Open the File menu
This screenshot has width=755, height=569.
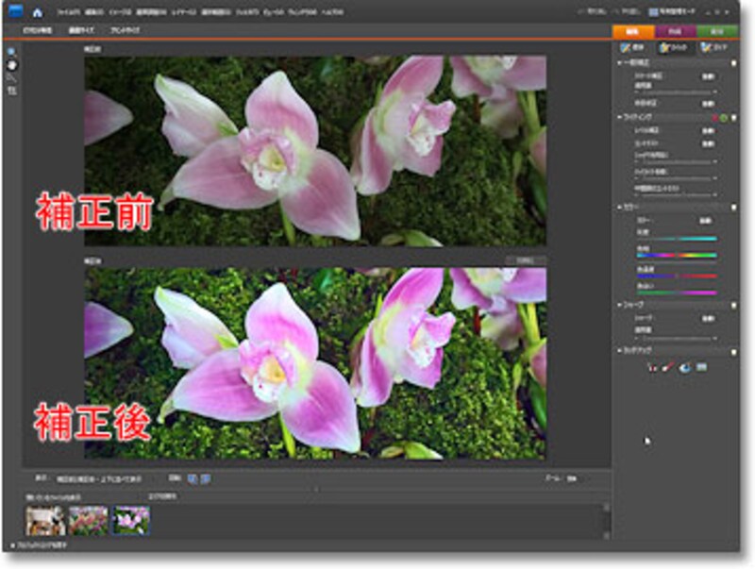(68, 14)
